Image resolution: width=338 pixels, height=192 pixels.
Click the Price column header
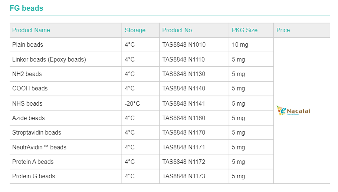point(283,30)
